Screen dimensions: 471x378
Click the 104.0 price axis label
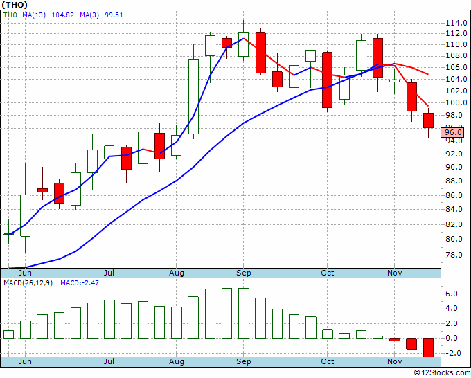click(456, 79)
